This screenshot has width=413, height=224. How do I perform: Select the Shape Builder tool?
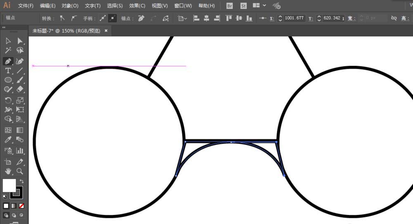pyautogui.click(x=8, y=119)
